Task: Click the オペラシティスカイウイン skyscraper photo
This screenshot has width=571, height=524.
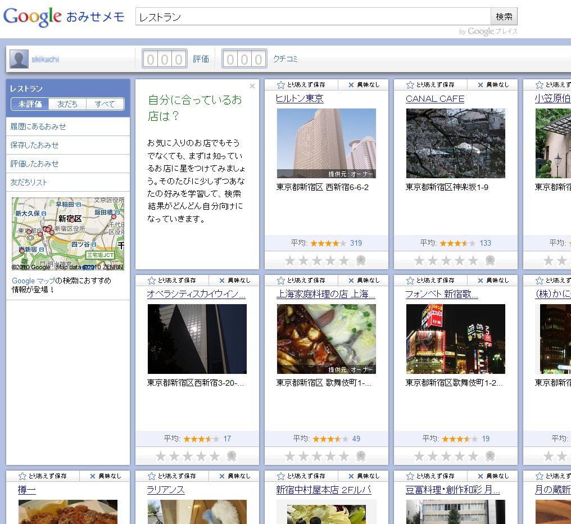Action: click(197, 339)
